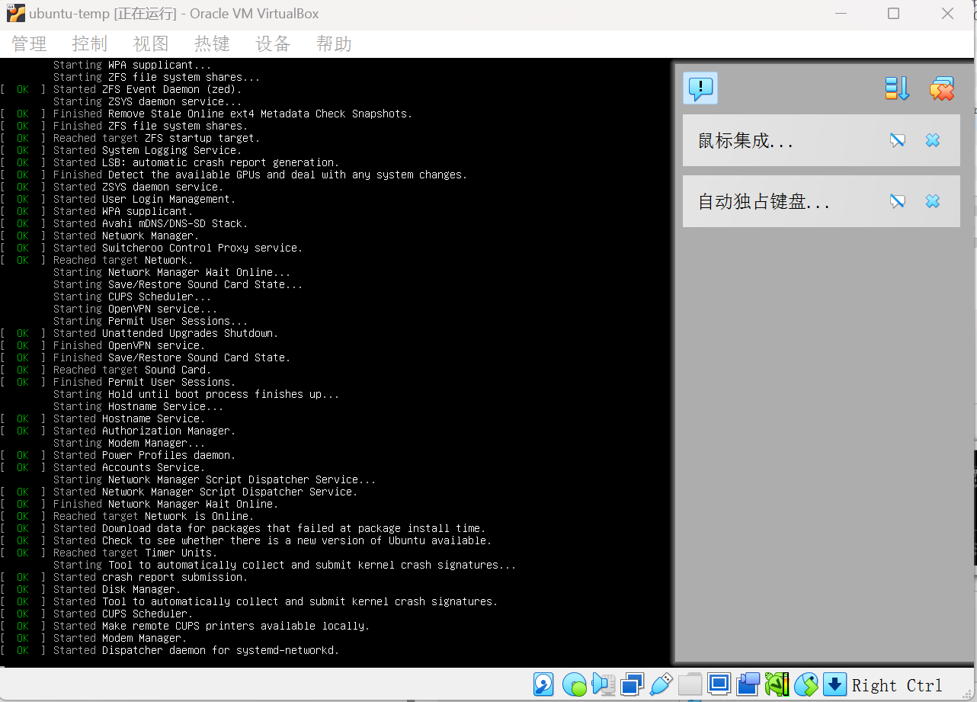Click the line 'Started Hostname Service.'
This screenshot has width=977, height=702.
click(x=129, y=418)
